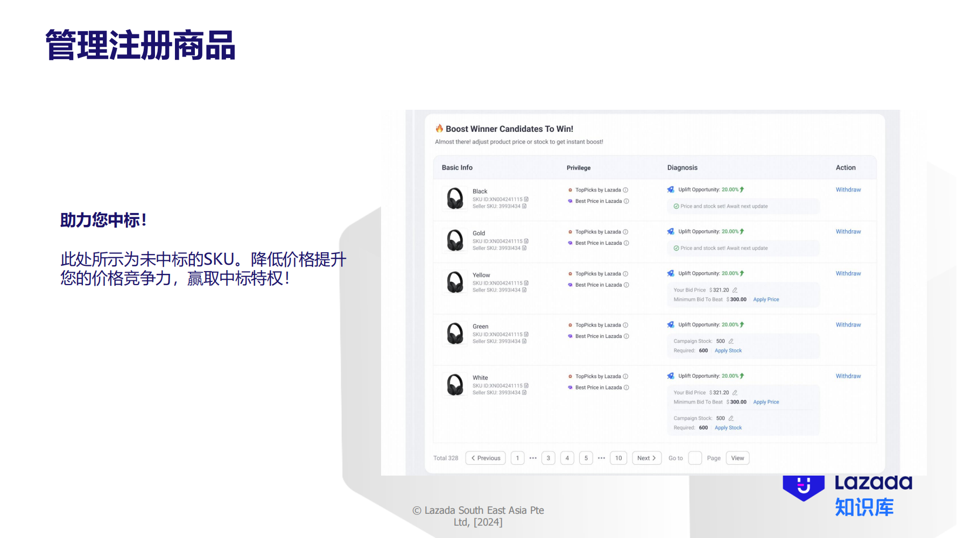Click Best Price info icon in Green row
The width and height of the screenshot is (957, 538).
627,336
